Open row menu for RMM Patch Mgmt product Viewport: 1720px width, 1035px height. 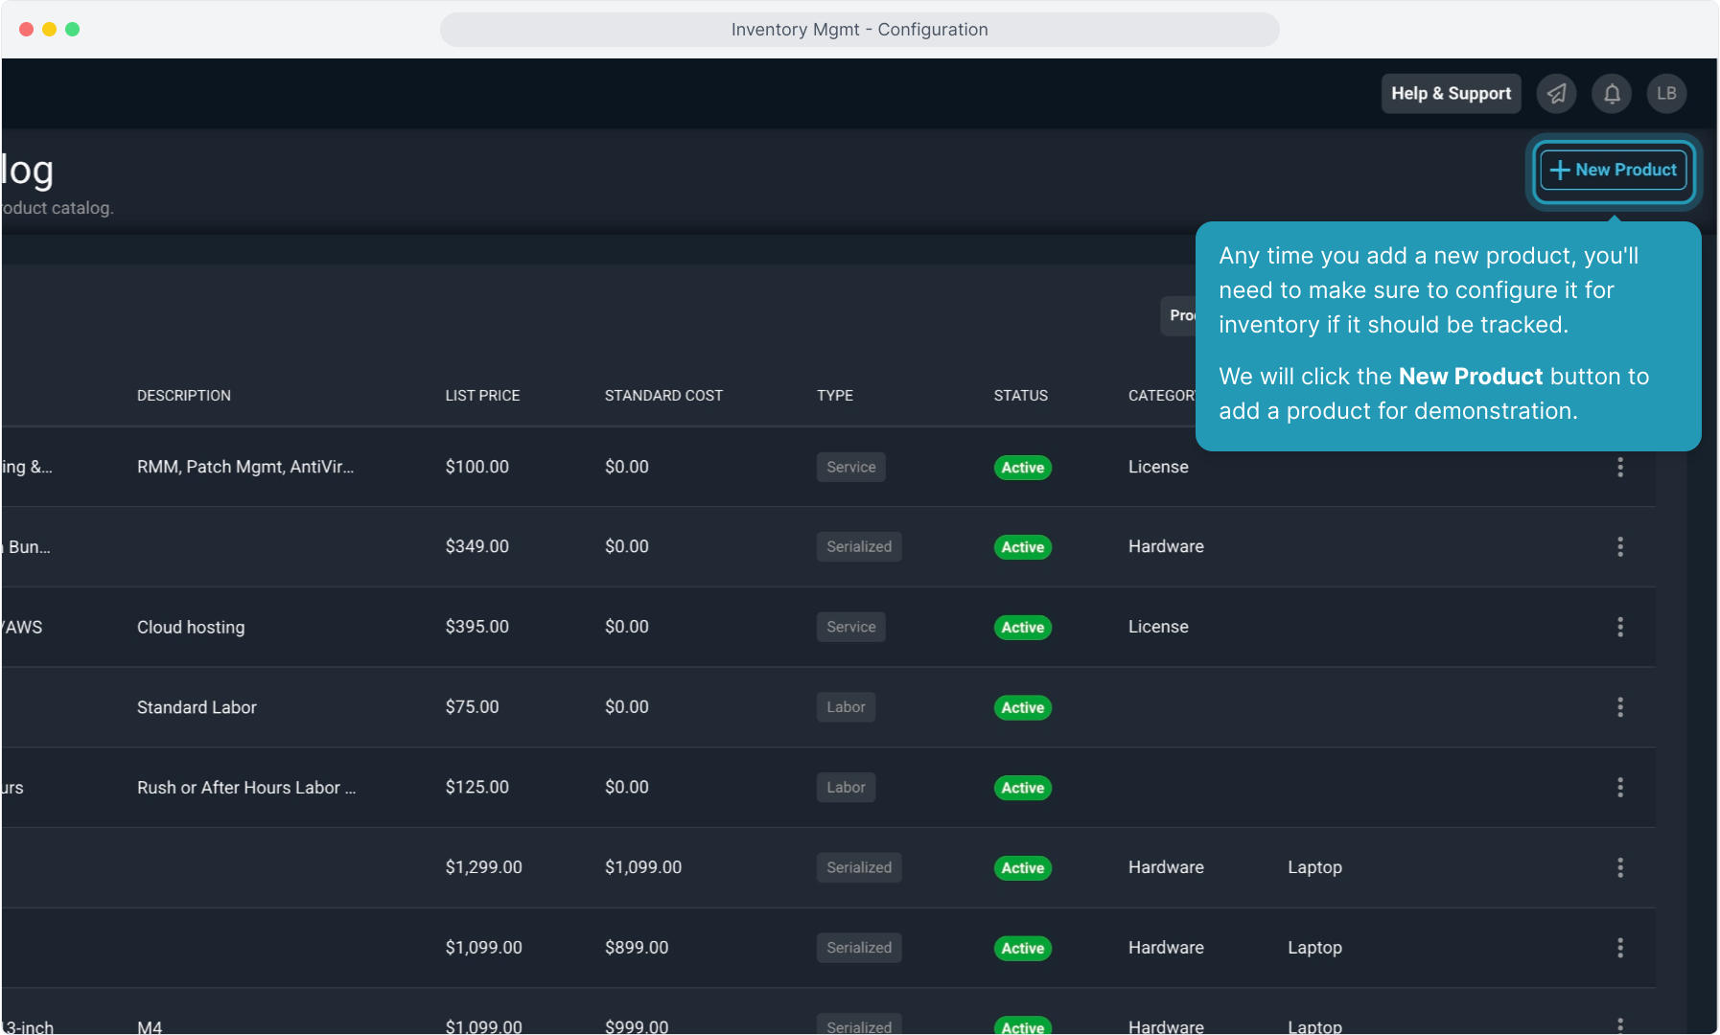pos(1619,468)
